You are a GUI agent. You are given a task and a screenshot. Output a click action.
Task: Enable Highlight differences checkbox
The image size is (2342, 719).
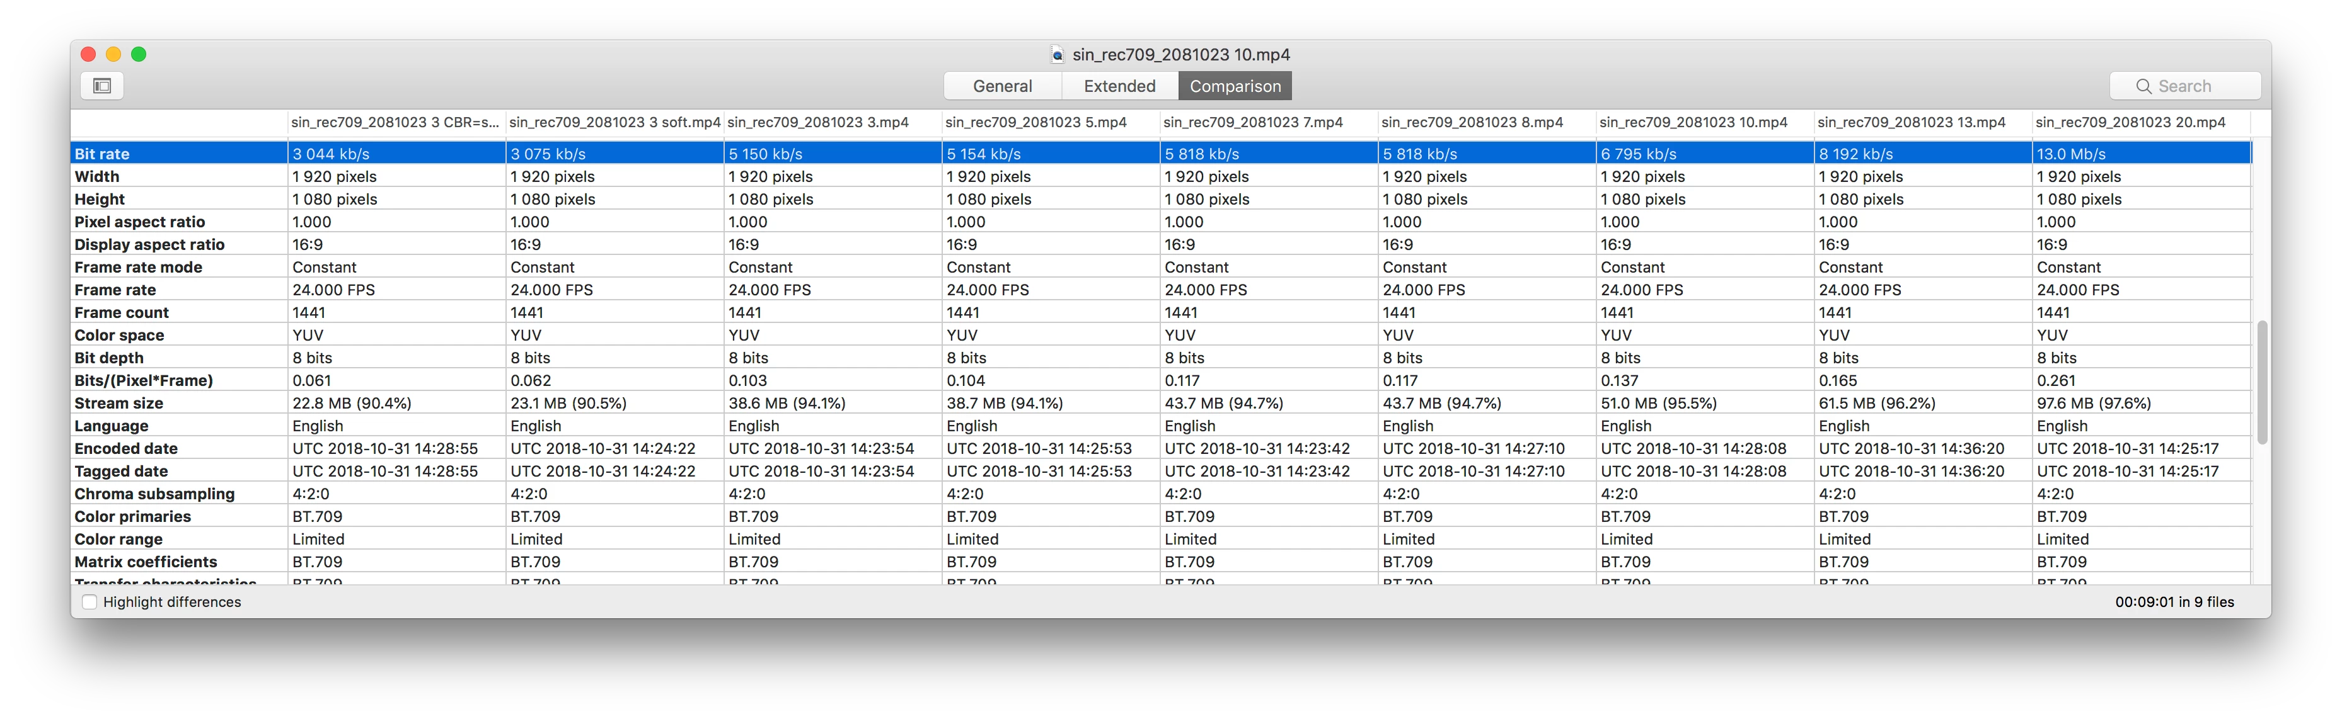point(89,602)
